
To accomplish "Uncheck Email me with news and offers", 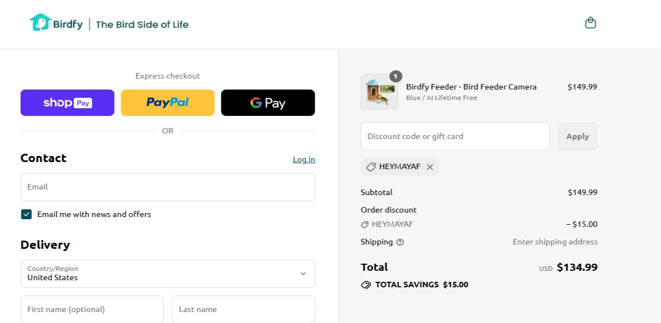I will [26, 214].
